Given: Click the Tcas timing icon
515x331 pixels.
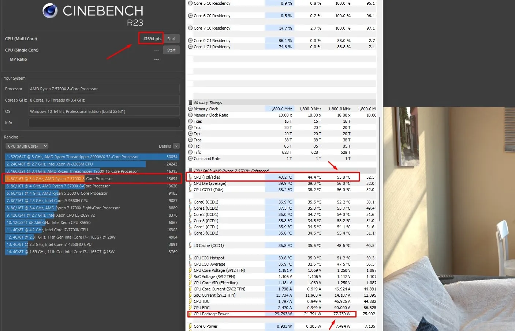Looking at the screenshot, I should point(190,121).
